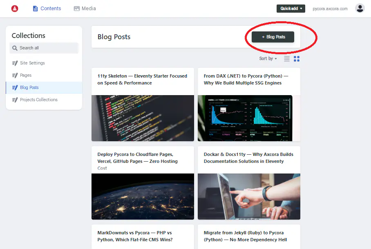The width and height of the screenshot is (371, 249).
Task: Select Projects Collections in the sidebar
Action: 44,100
